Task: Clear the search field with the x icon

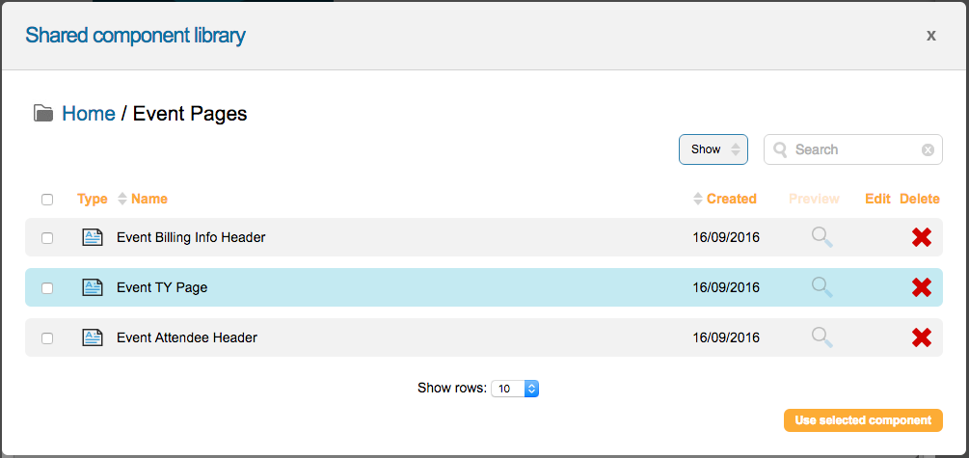Action: pyautogui.click(x=928, y=149)
